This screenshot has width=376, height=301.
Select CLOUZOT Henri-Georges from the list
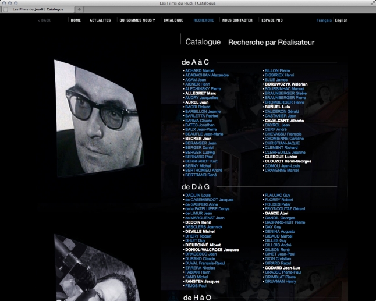(288, 161)
